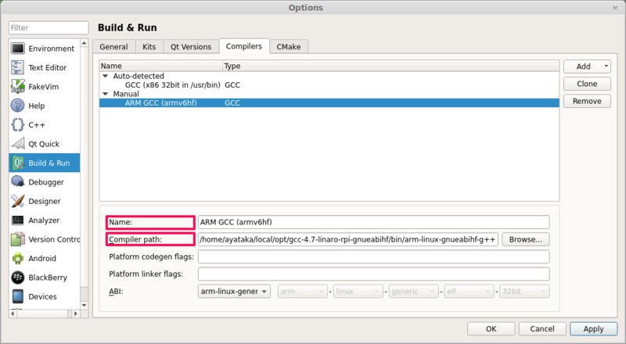Open the Android robot icon
This screenshot has height=344, width=626.
pos(17,258)
